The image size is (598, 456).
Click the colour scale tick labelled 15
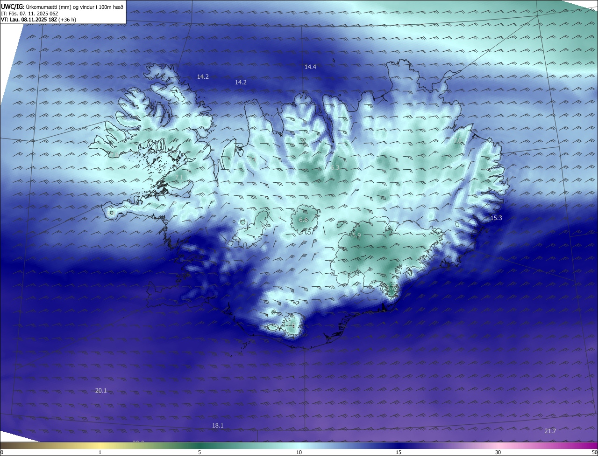pyautogui.click(x=399, y=453)
